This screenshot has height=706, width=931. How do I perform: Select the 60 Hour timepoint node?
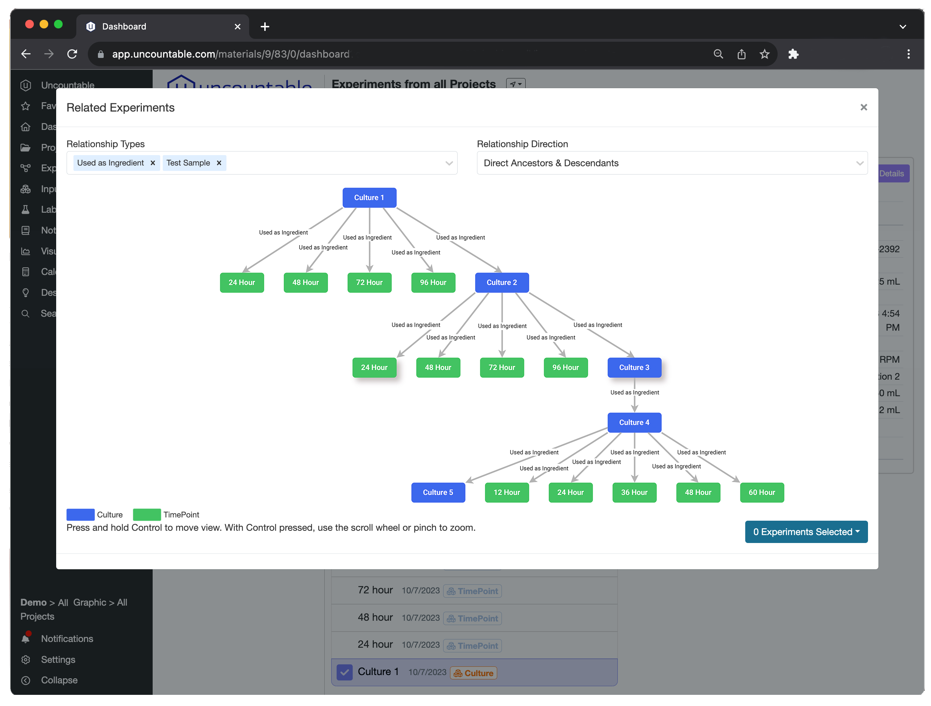pyautogui.click(x=761, y=492)
